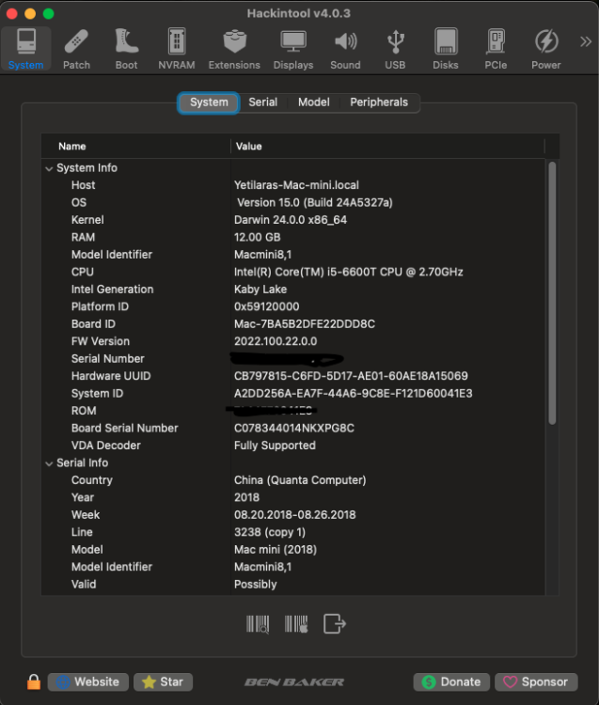This screenshot has width=599, height=705.
Task: Click the barcode with magnifier icon
Action: pos(258,624)
